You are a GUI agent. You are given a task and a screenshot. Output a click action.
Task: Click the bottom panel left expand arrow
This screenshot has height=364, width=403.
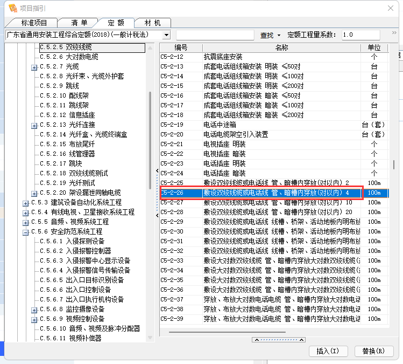pyautogui.click(x=257, y=340)
